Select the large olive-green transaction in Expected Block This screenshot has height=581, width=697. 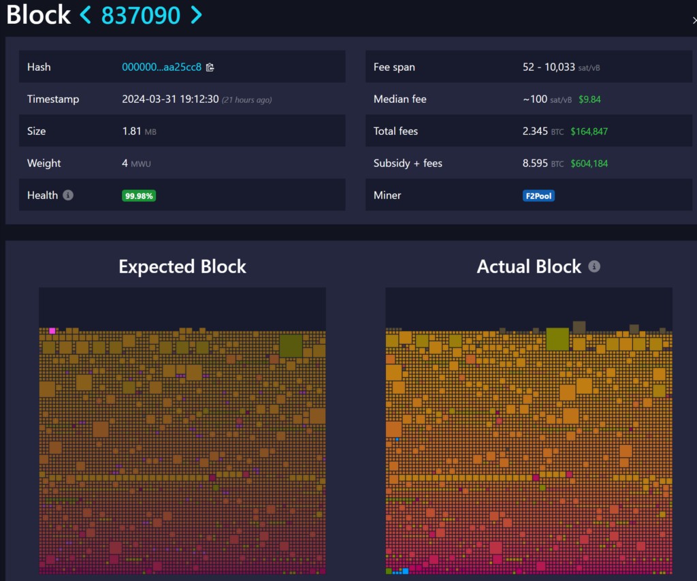pyautogui.click(x=291, y=345)
